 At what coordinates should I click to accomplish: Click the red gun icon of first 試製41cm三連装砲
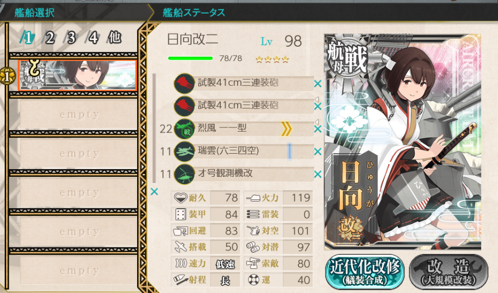tap(184, 83)
